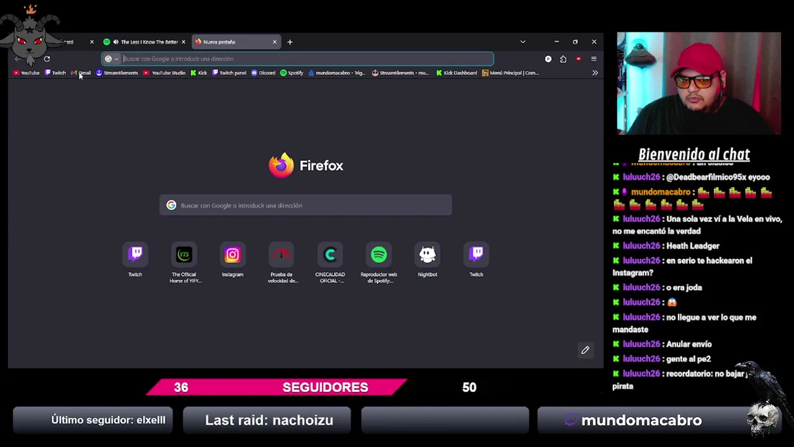The height and width of the screenshot is (447, 794).
Task: Focus the address bar field
Action: (x=298, y=59)
